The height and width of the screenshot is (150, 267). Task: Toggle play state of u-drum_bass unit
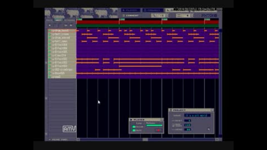point(50,31)
